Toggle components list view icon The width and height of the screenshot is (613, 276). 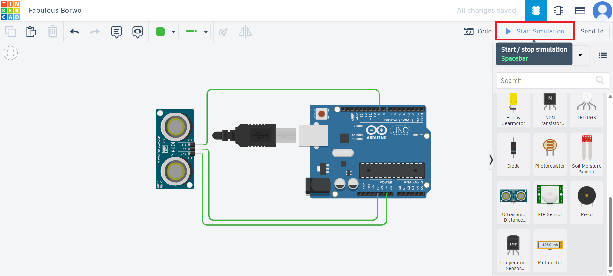tap(602, 55)
